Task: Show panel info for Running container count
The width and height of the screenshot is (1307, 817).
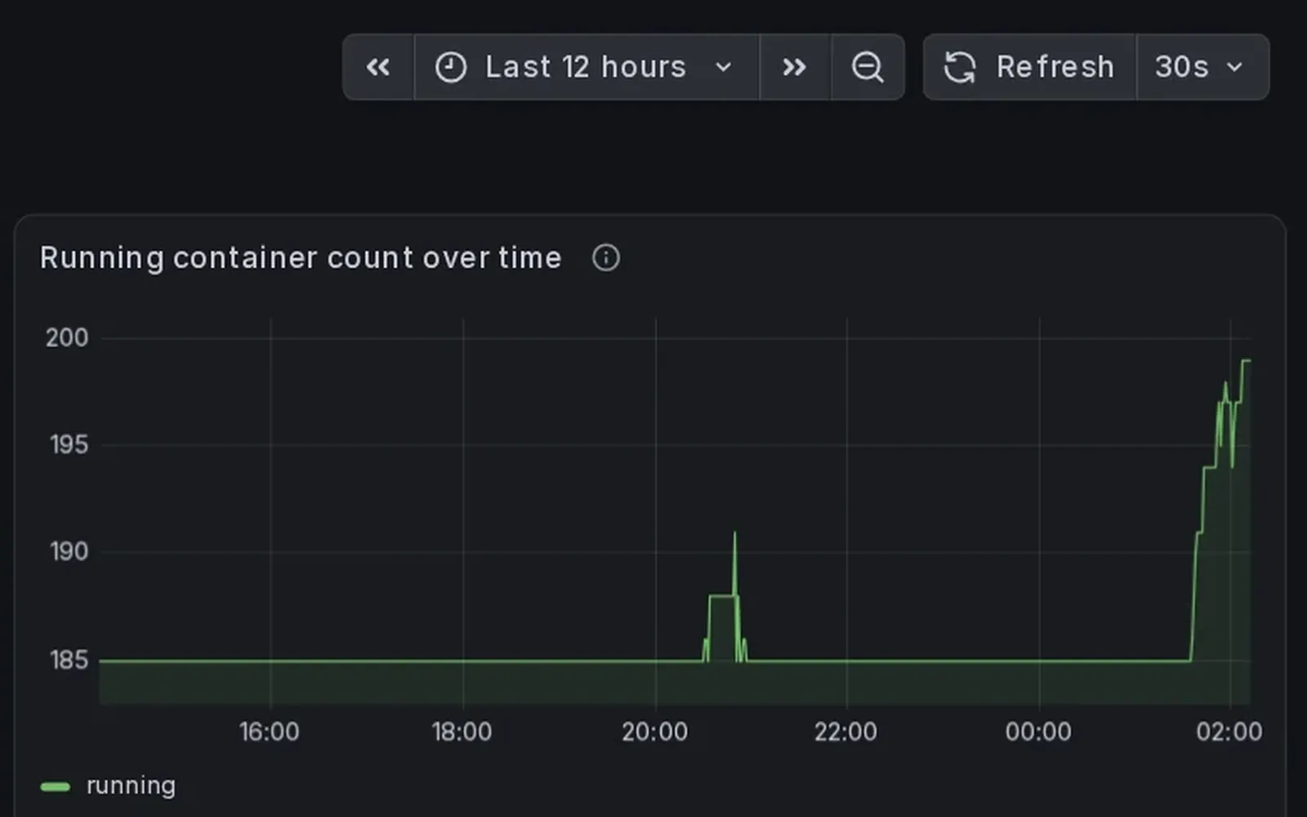Action: click(x=605, y=258)
